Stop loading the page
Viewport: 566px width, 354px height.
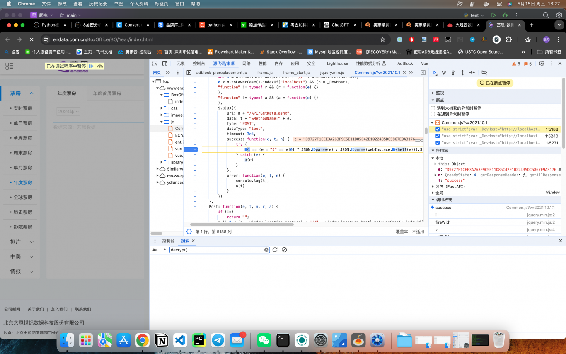(31, 39)
